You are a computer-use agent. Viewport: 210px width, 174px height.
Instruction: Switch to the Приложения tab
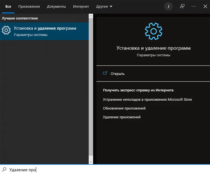(29, 7)
